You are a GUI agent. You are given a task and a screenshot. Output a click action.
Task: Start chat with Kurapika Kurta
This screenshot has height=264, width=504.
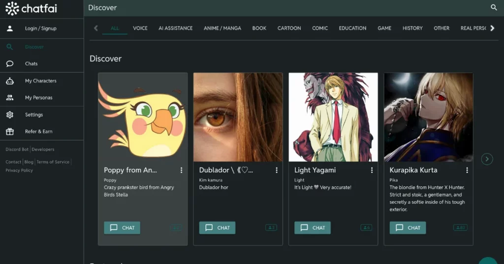408,228
